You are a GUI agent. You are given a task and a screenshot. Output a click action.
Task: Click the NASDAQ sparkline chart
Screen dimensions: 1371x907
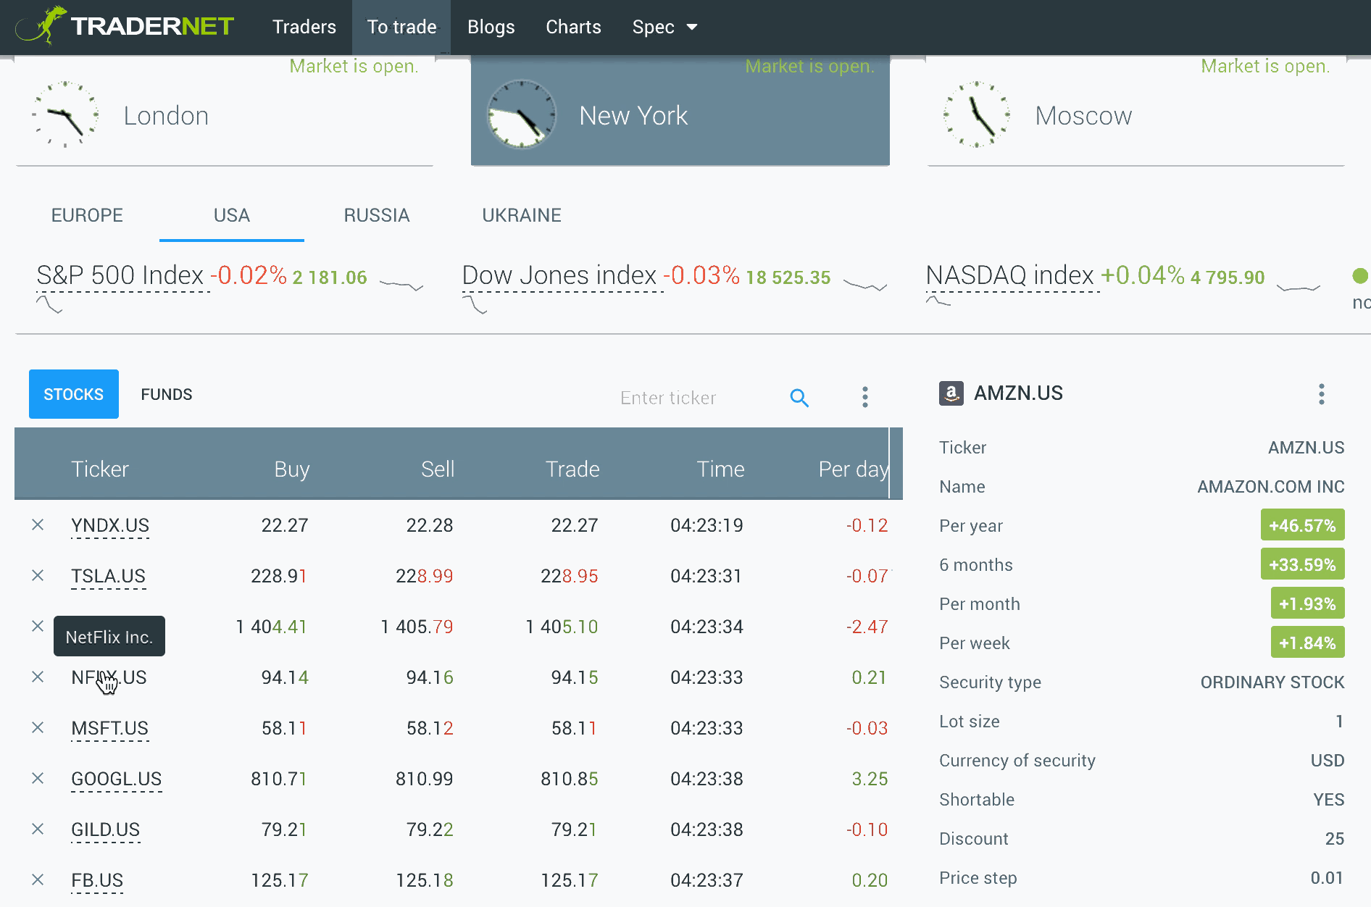[1299, 288]
